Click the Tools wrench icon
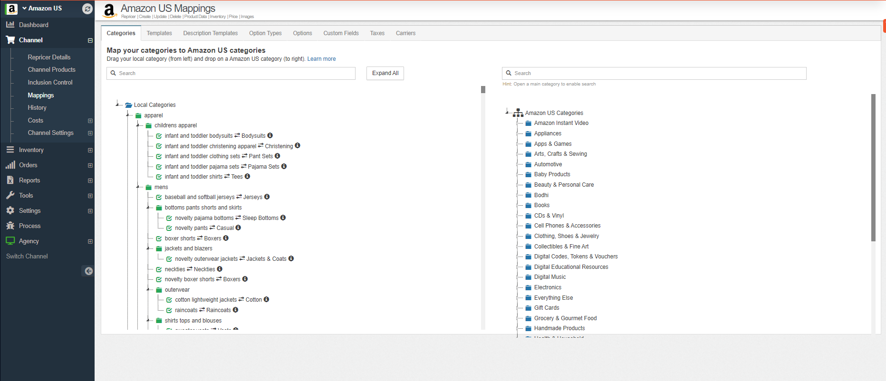 (x=10, y=195)
